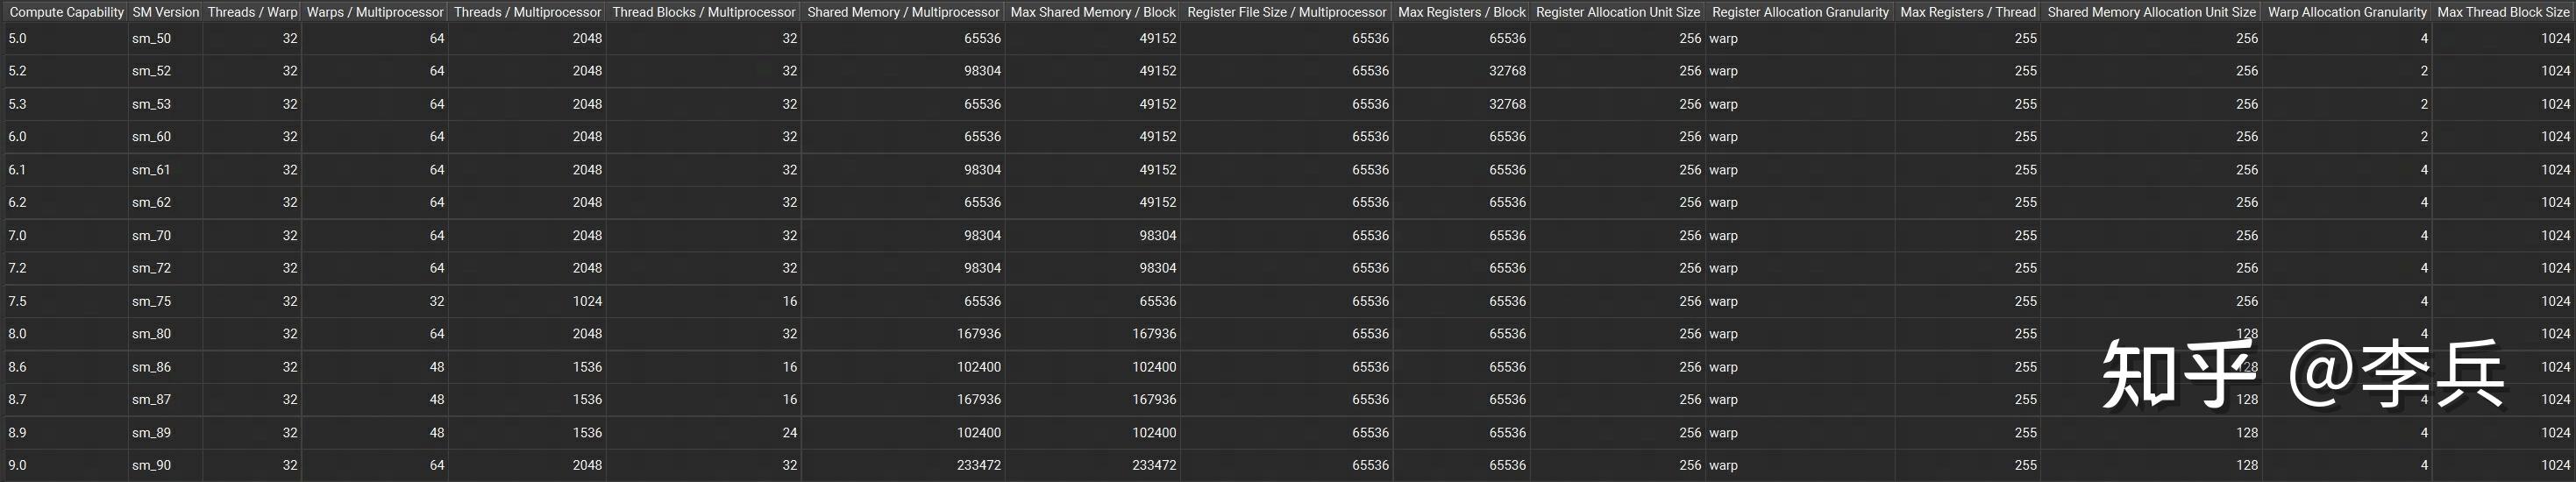Click the 1024 Threads / Multiprocessor cell for sm_75
This screenshot has height=482, width=2576.
pyautogui.click(x=587, y=301)
